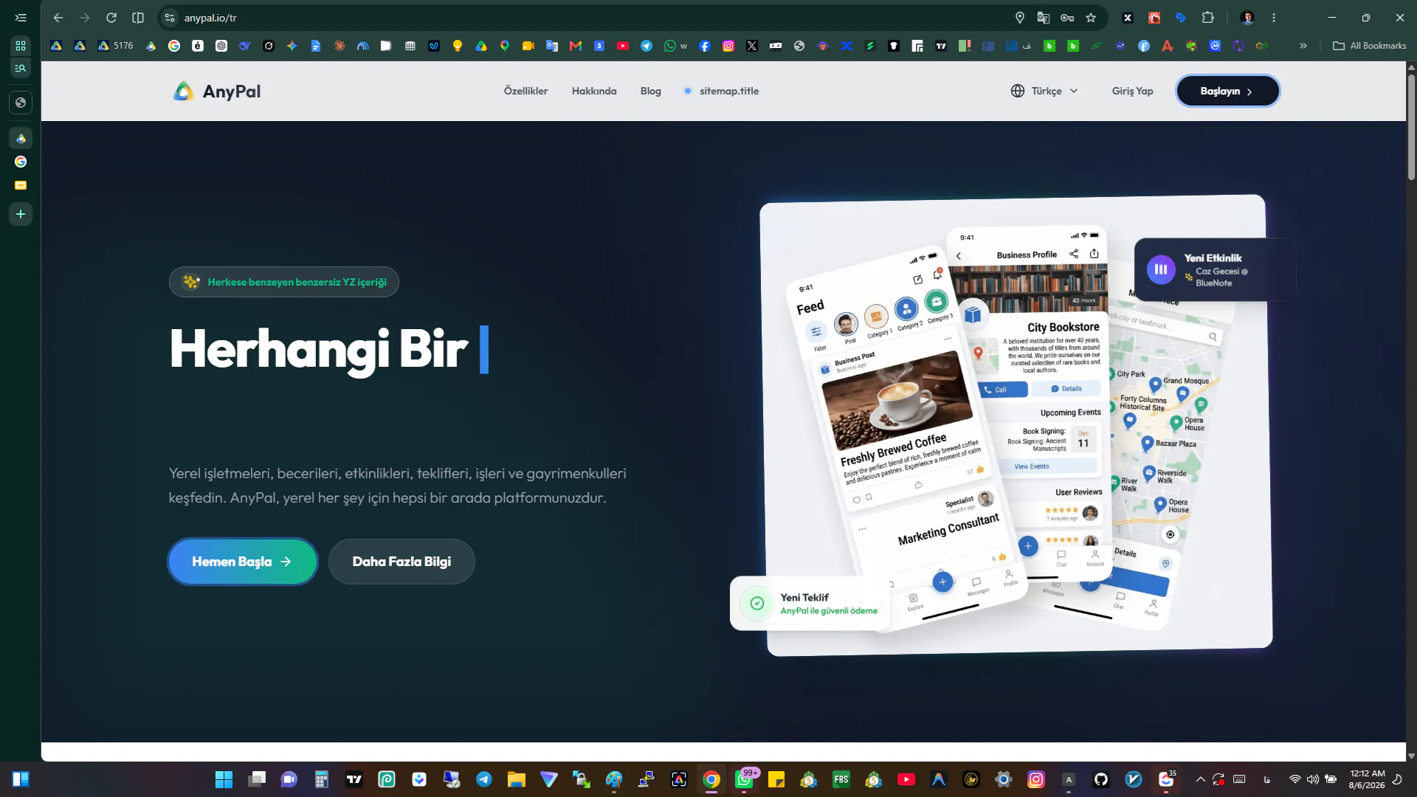Viewport: 1417px width, 797px height.
Task: Open File Explorer from the taskbar
Action: pyautogui.click(x=516, y=779)
